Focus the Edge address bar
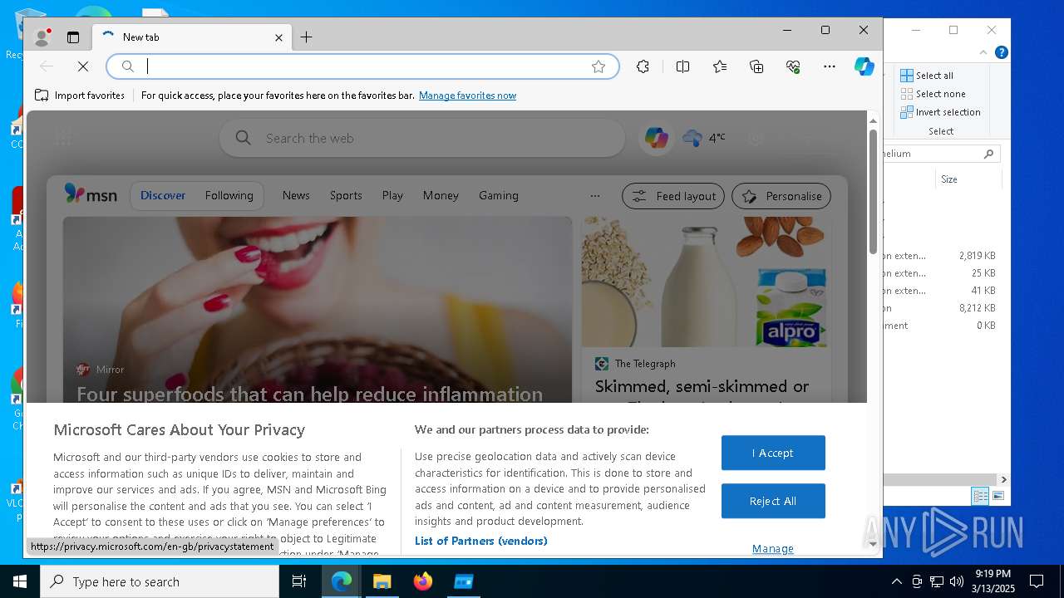The image size is (1064, 598). (362, 66)
